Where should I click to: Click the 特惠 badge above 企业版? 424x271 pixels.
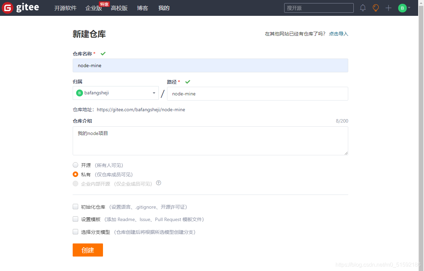[x=104, y=4]
